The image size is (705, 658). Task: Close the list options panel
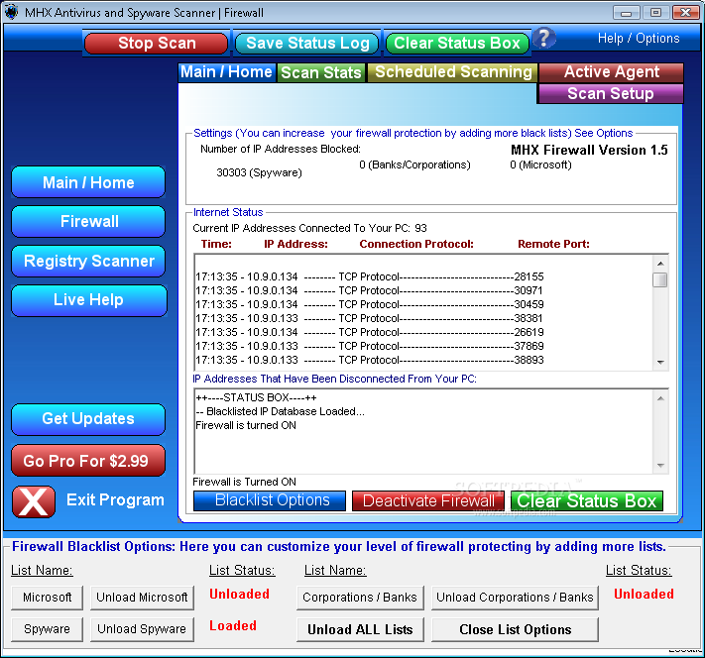(515, 629)
